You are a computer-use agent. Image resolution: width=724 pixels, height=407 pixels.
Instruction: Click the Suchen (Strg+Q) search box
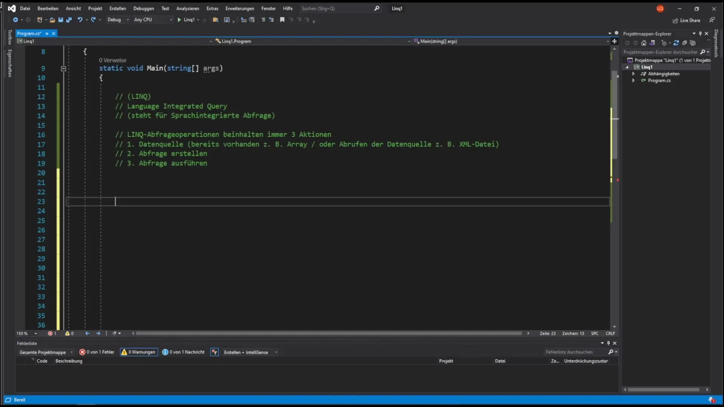point(340,8)
